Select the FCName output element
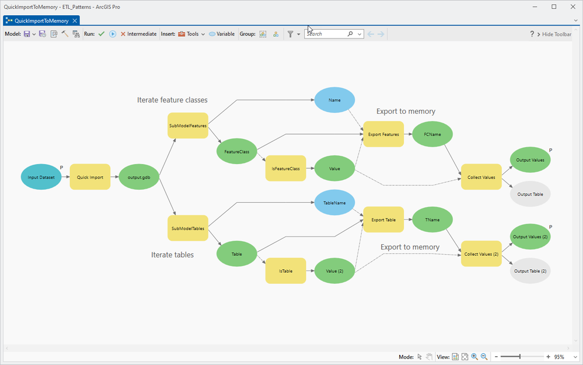Image resolution: width=583 pixels, height=365 pixels. [432, 134]
